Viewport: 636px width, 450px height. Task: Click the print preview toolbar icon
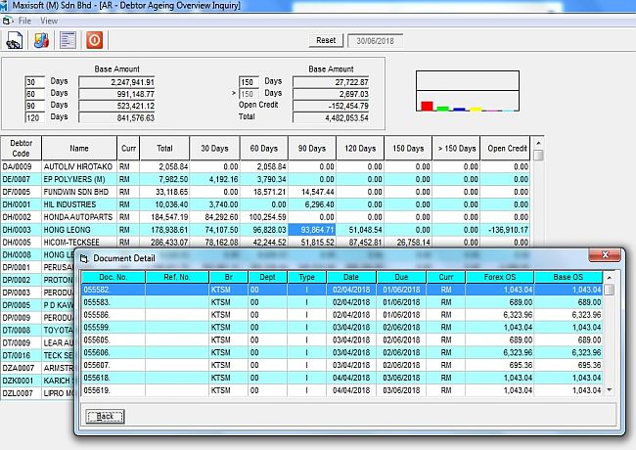[x=15, y=40]
